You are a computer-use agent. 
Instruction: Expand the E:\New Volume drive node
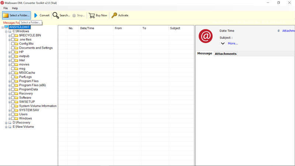click(6, 127)
